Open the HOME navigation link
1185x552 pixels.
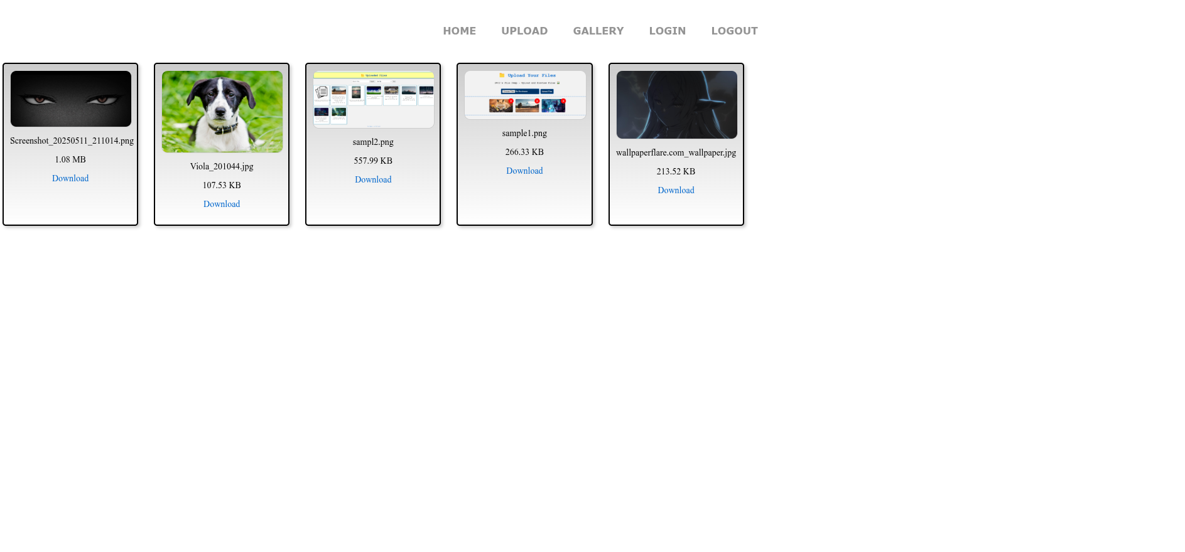pos(459,31)
